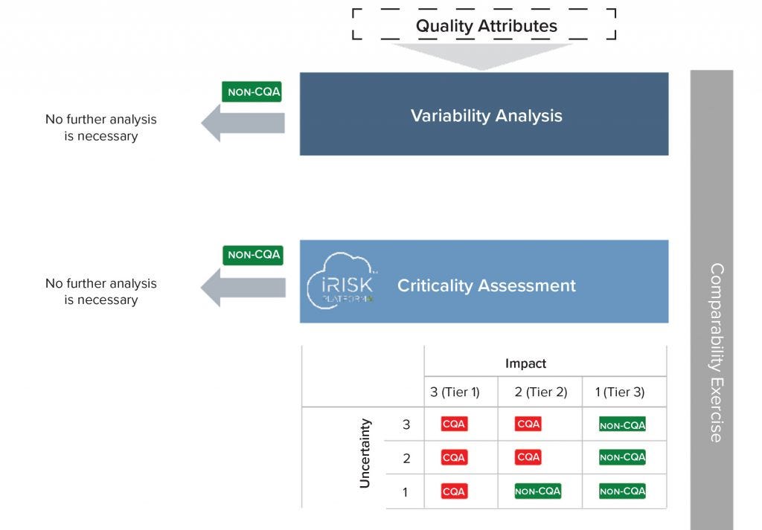The height and width of the screenshot is (530, 762).
Task: Click CQA badge at Uncertainty 3, Tier 1
Action: click(x=454, y=424)
